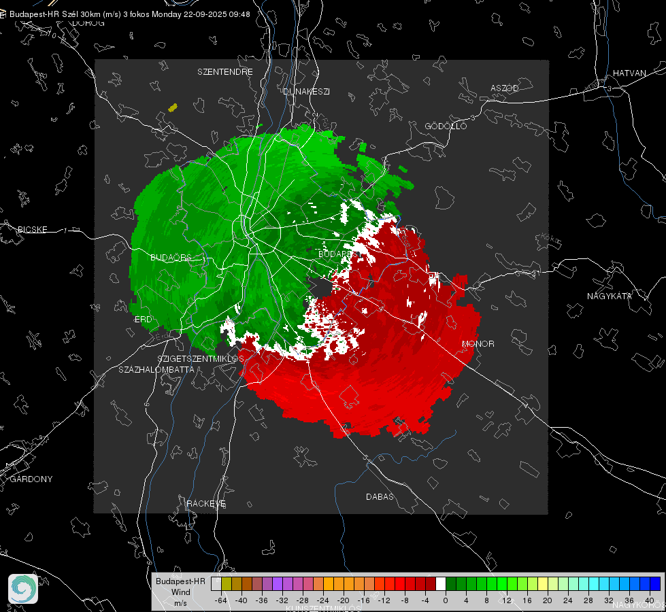This screenshot has width=666, height=612.
Task: Click the 'MONOR' city label
Action: click(x=478, y=343)
